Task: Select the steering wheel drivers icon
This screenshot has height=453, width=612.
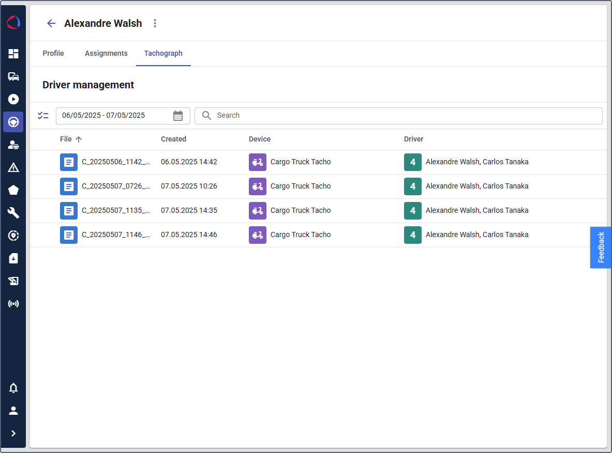Action: coord(13,122)
